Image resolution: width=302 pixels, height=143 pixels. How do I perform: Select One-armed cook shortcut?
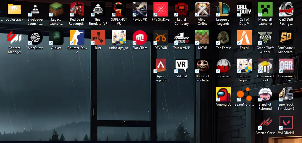pos(265,66)
